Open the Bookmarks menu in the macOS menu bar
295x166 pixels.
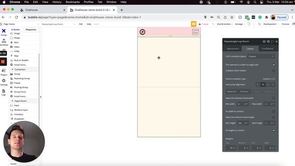[73, 2]
